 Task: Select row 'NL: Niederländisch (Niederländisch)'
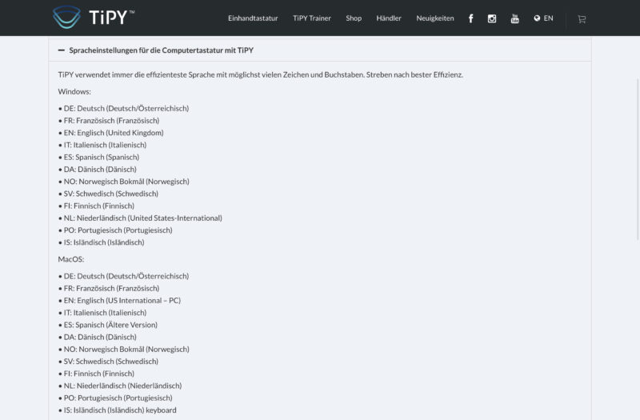coord(119,386)
